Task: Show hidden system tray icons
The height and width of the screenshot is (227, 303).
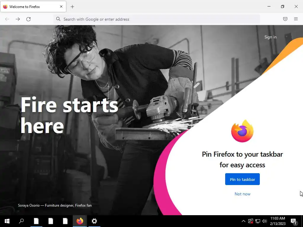Action: point(244,221)
